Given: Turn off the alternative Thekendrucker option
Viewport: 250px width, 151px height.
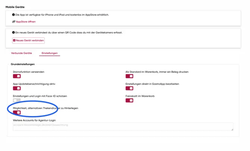Looking at the screenshot, I should (17, 112).
